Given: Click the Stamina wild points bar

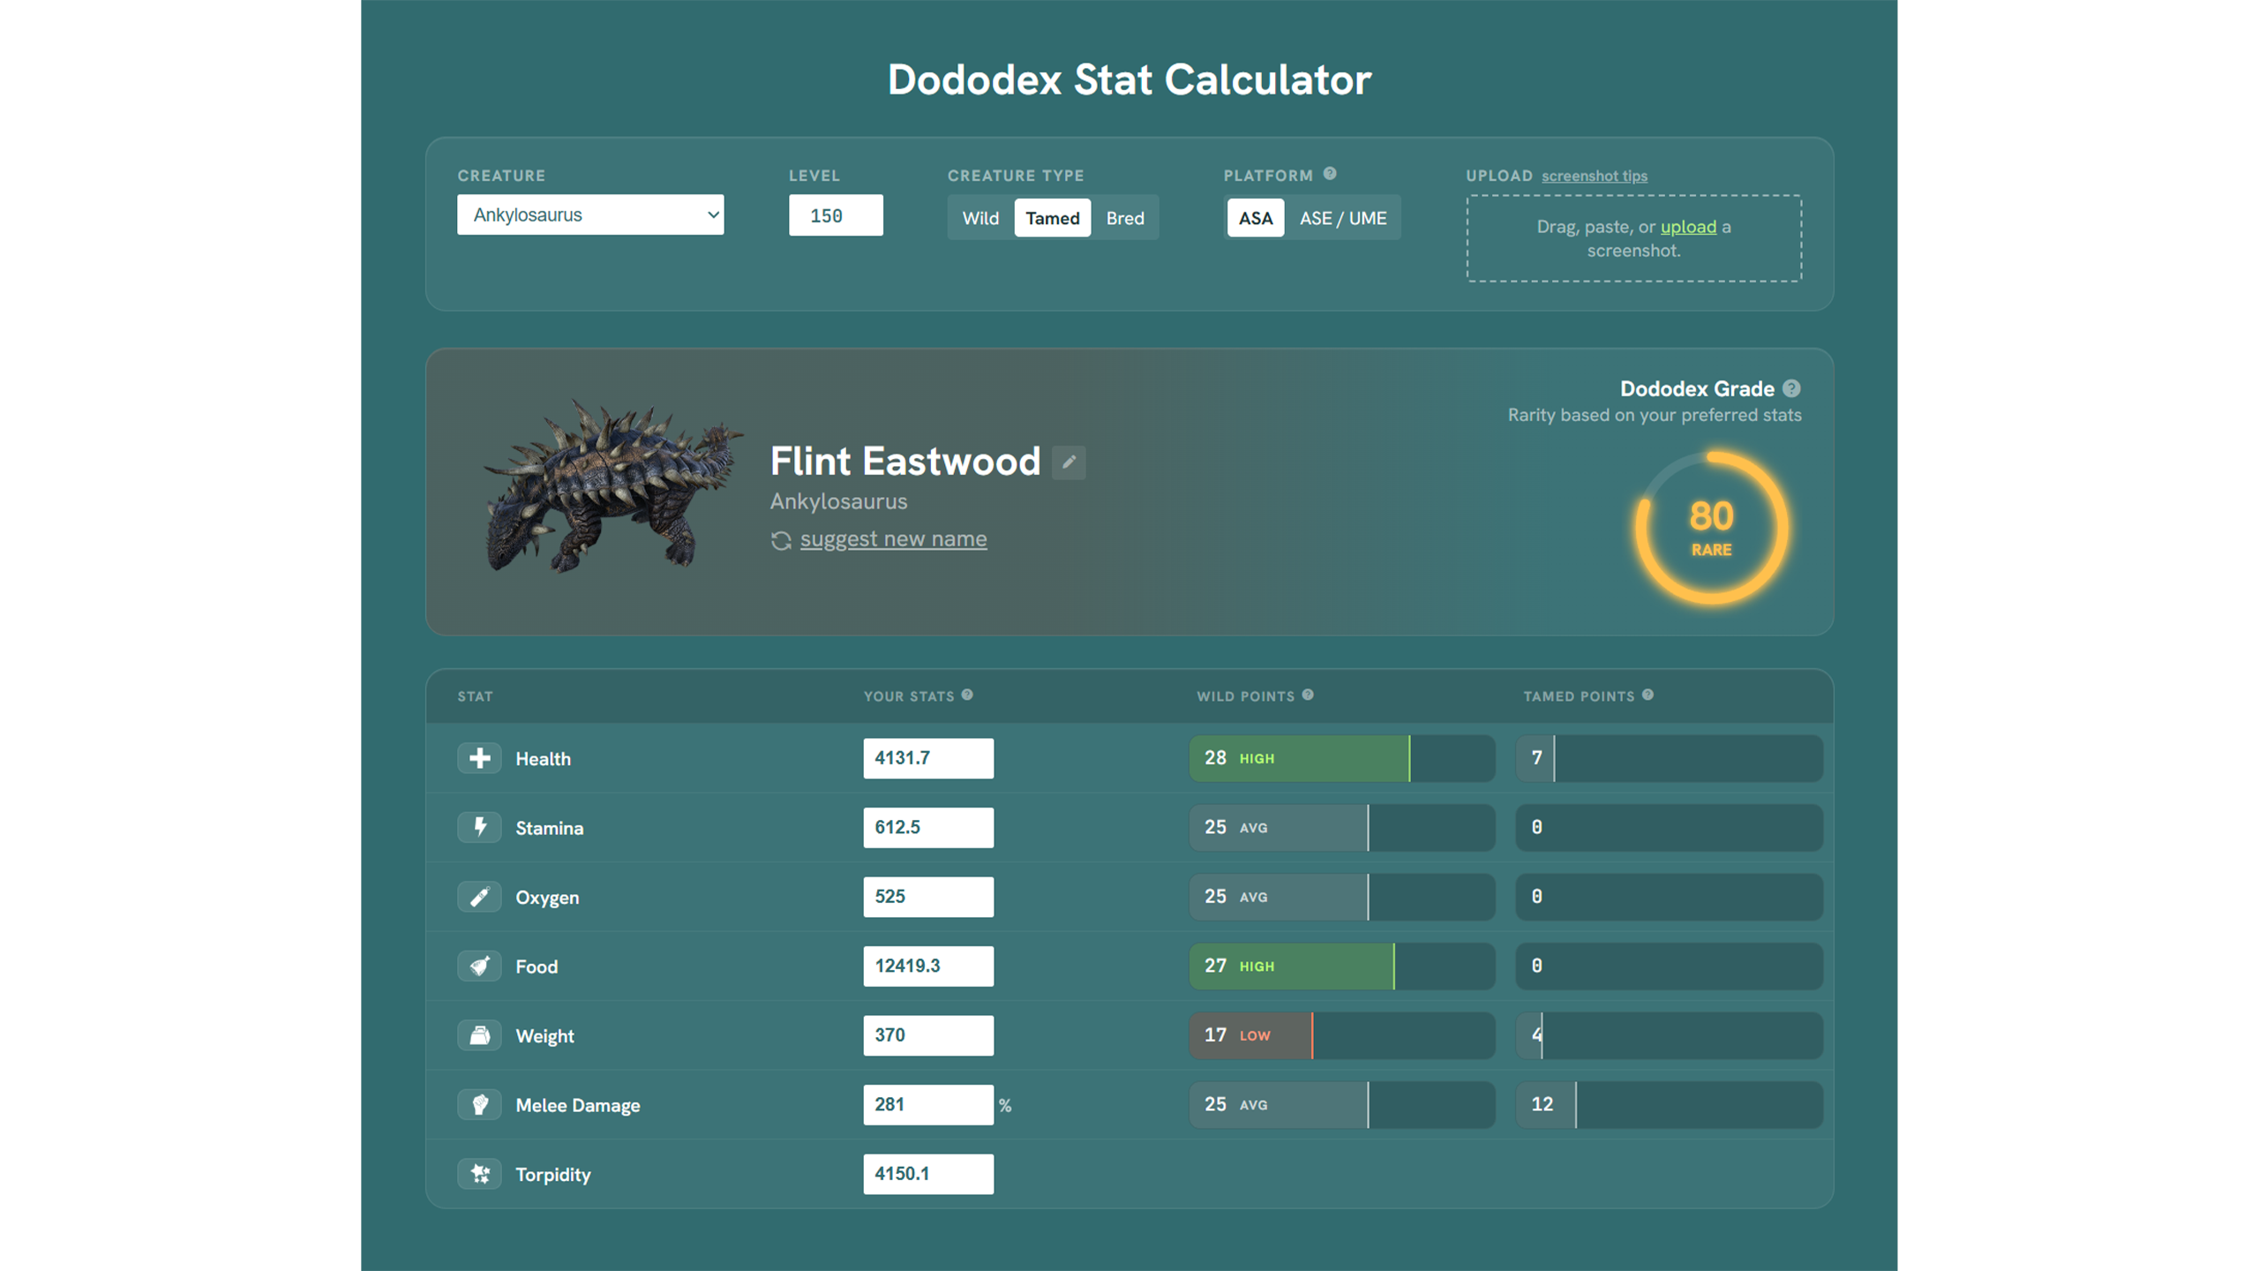Looking at the screenshot, I should coord(1342,827).
